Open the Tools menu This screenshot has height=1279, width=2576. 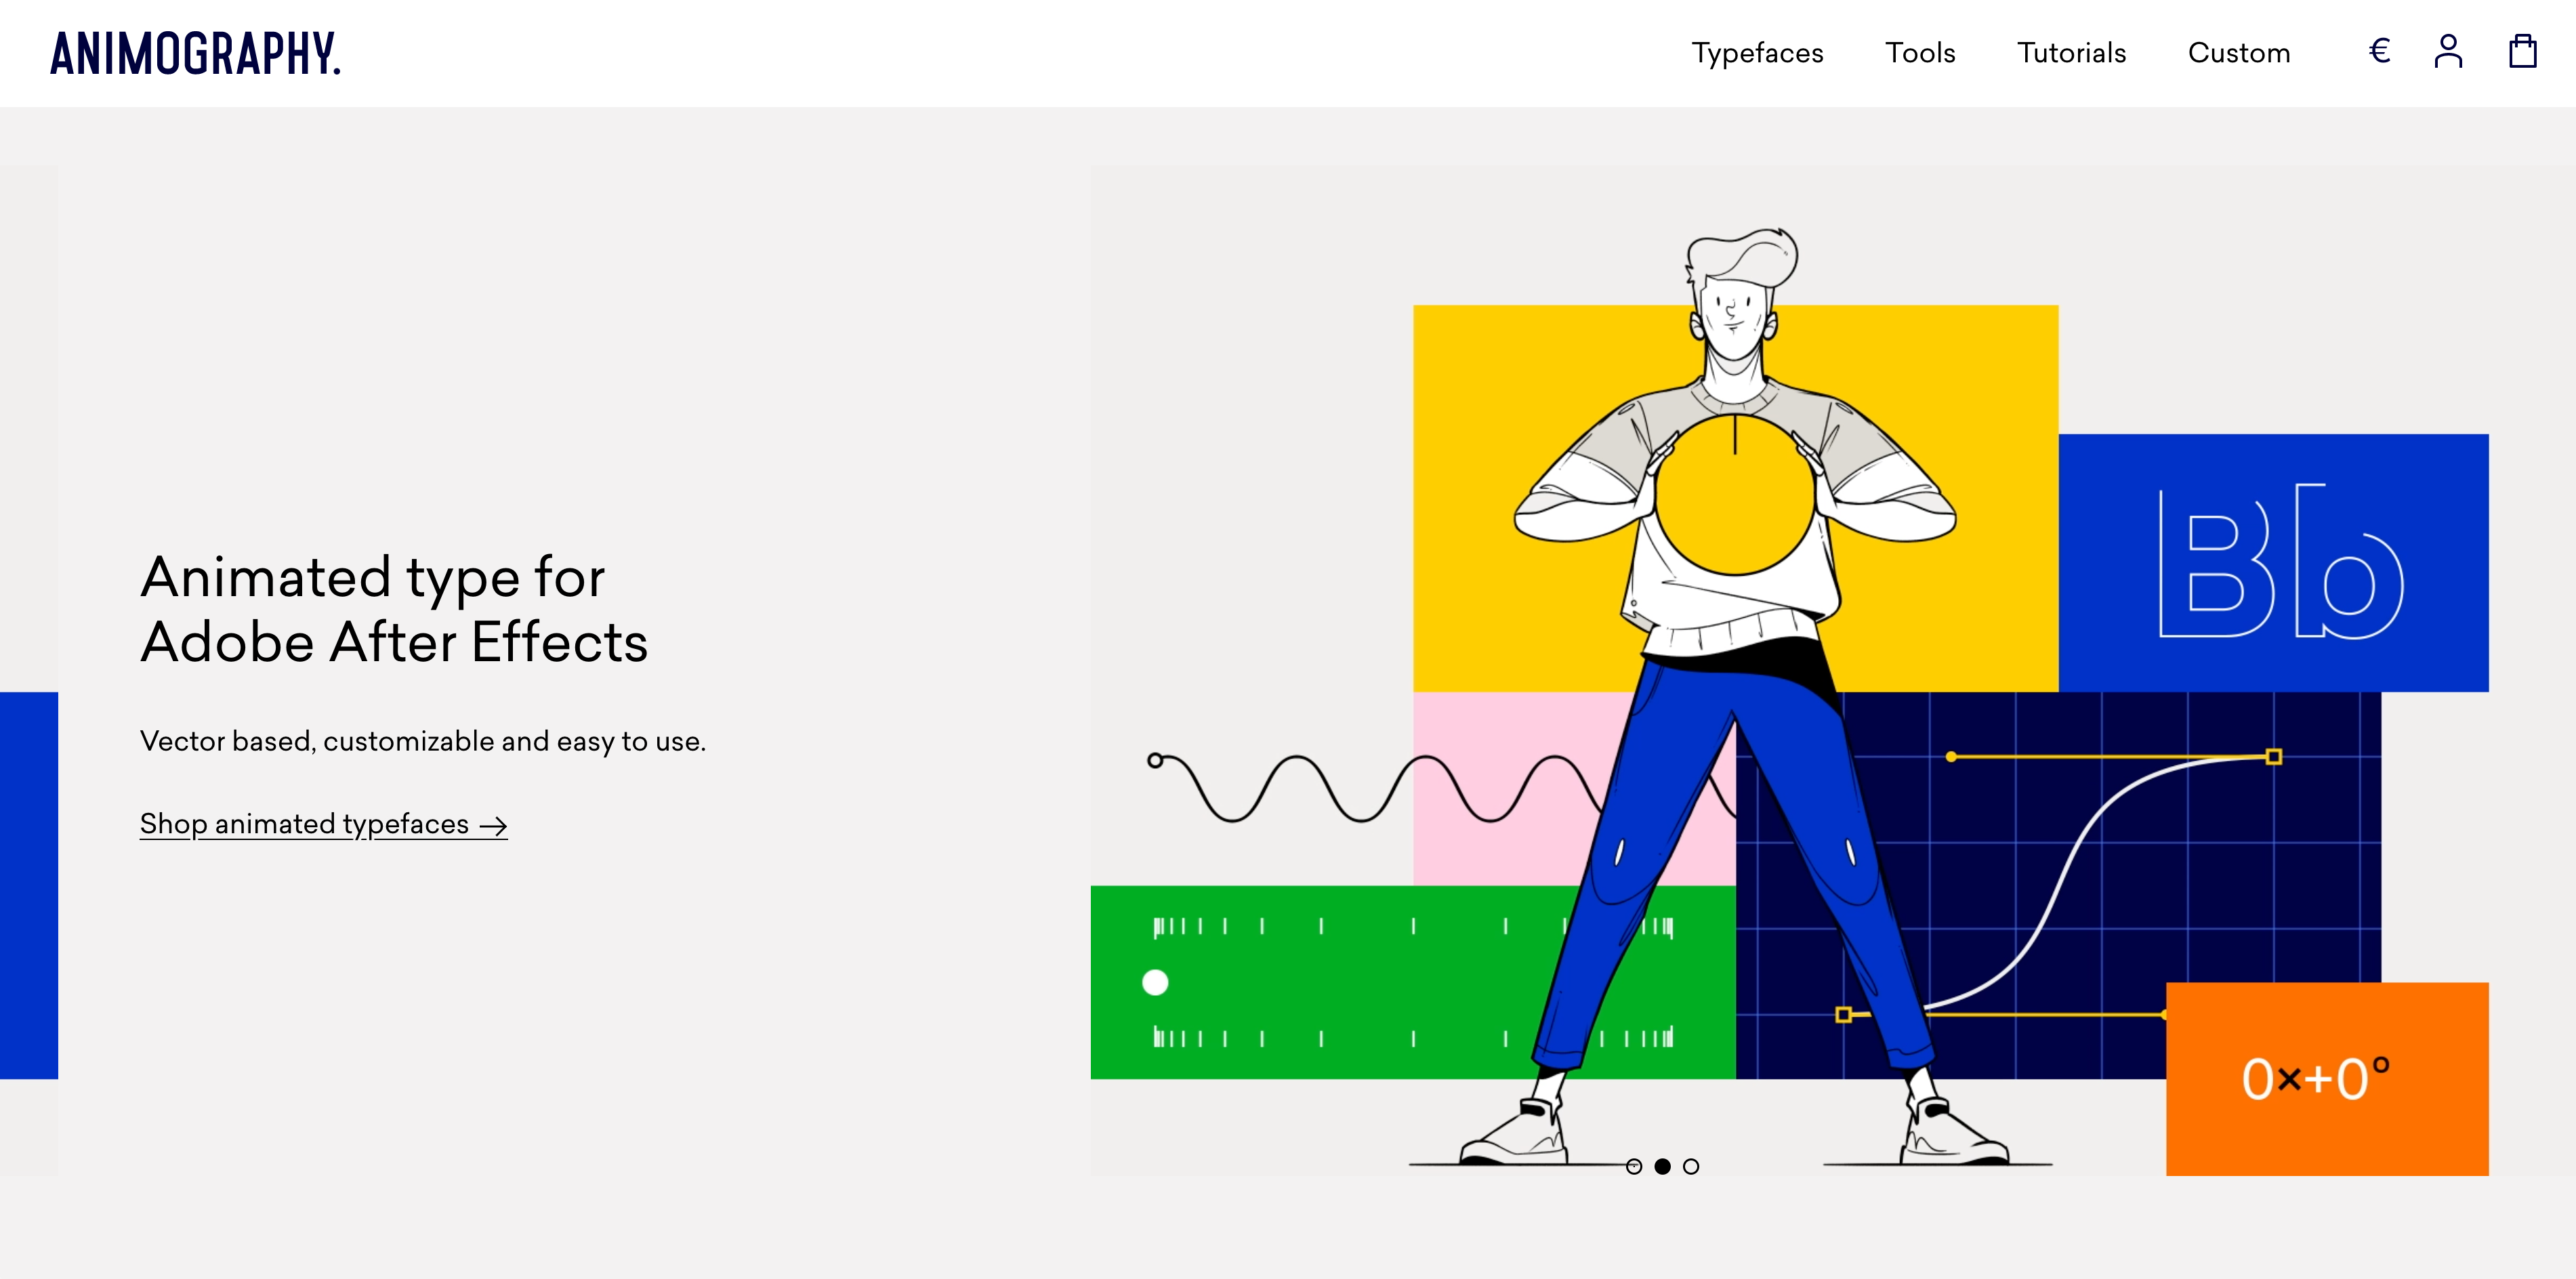pos(1920,52)
